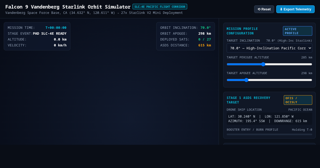The width and height of the screenshot is (320, 168).
Task: Click the PAD SLC-4E READY stage event
Action: (50, 34)
